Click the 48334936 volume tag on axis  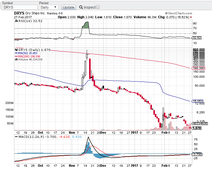tap(200, 124)
